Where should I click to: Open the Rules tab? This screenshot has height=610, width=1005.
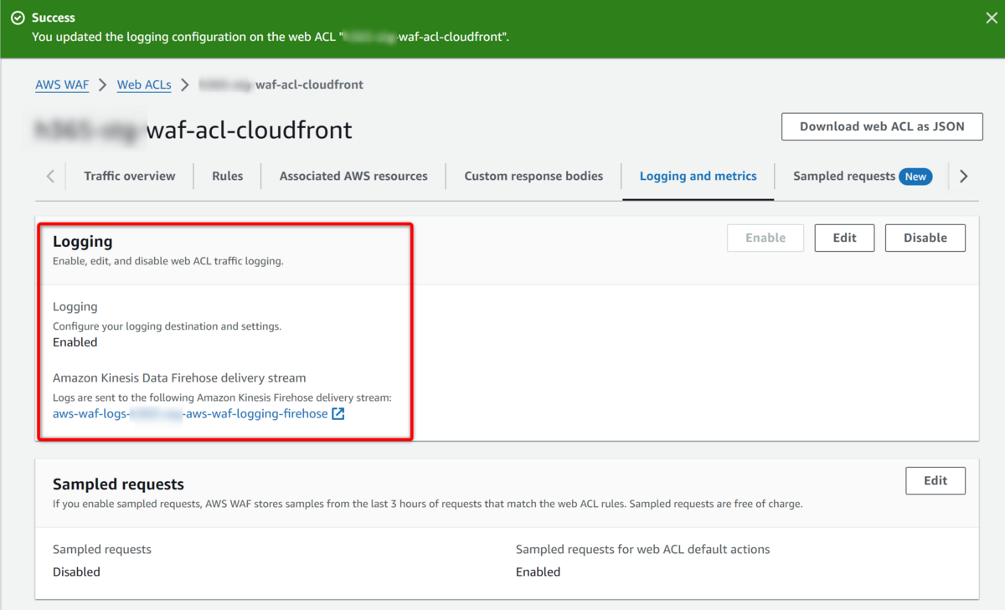pyautogui.click(x=228, y=177)
